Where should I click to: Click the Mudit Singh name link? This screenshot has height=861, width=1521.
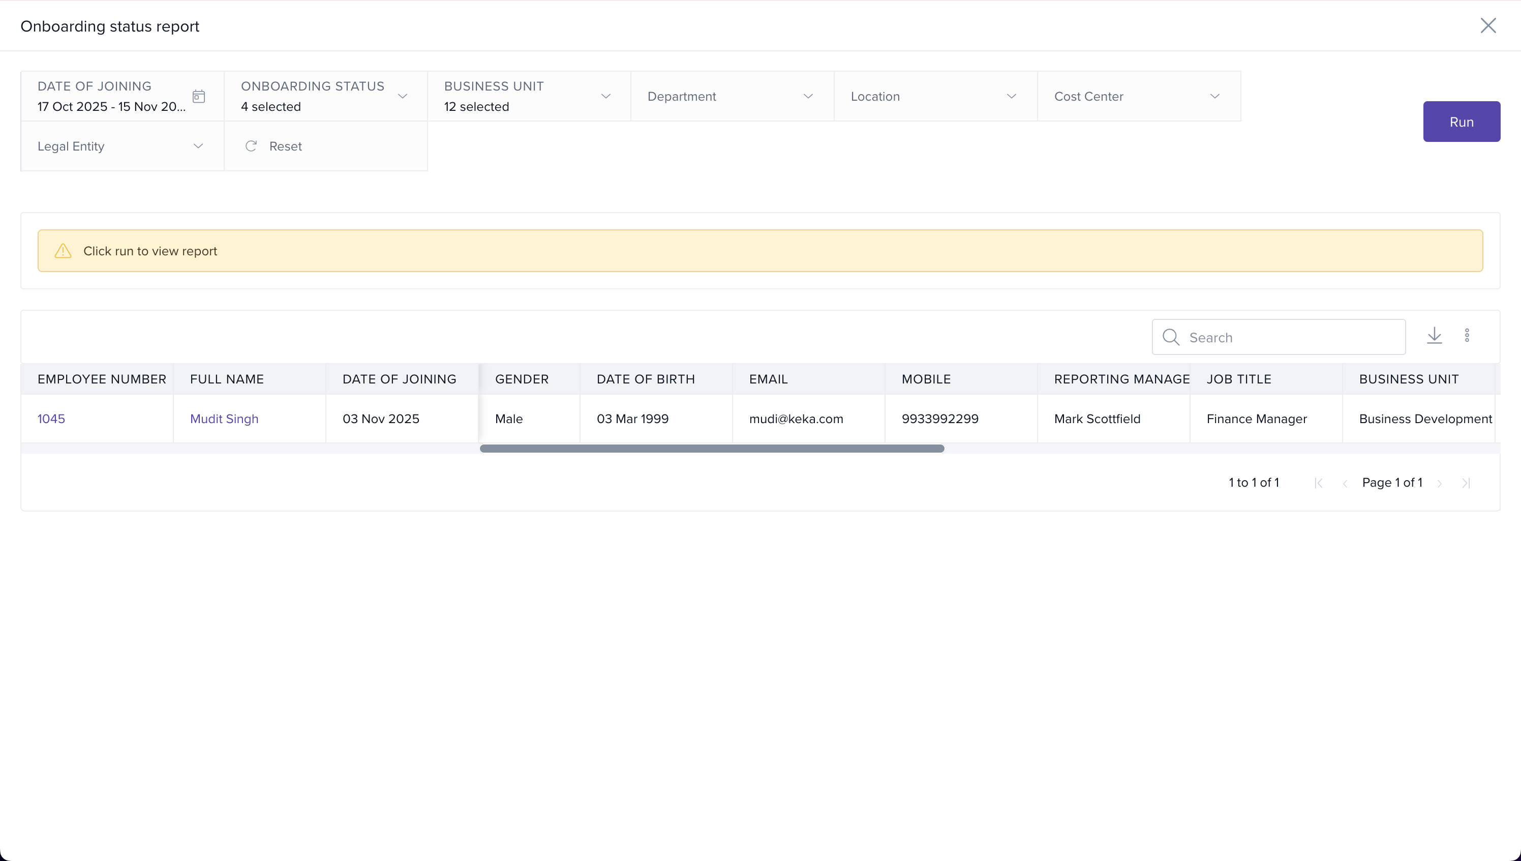coord(224,419)
